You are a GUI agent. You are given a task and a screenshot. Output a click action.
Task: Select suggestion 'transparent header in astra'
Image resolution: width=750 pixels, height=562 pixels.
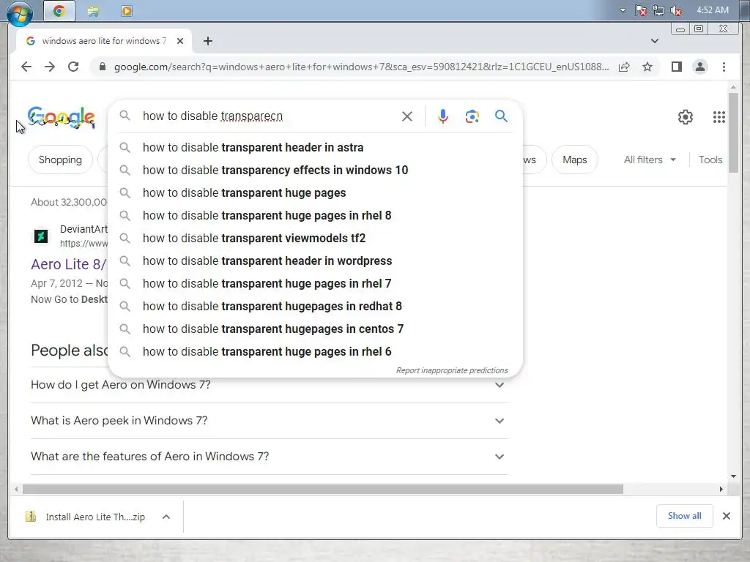tap(315, 148)
